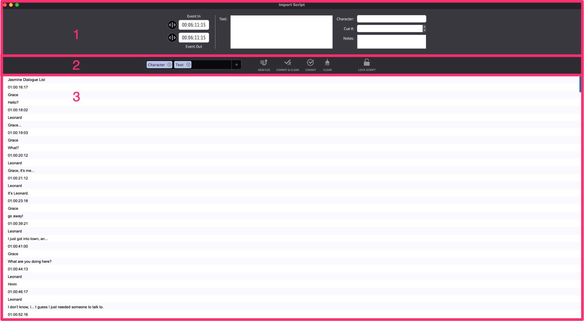Click the Event Out timecode capture icon
Viewport: 584px width, 321px height.
tap(172, 38)
